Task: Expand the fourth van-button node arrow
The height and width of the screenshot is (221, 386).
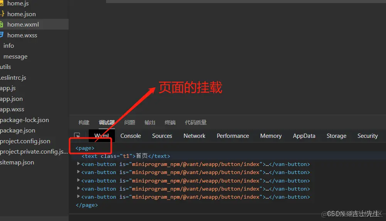Action: click(x=78, y=188)
